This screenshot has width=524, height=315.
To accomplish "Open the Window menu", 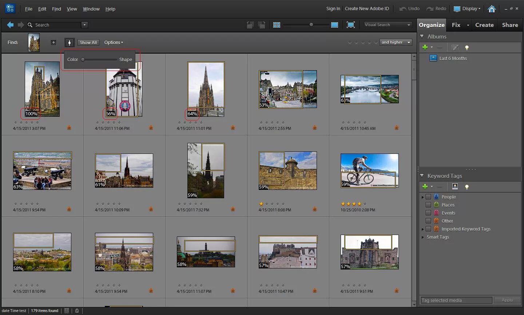I will [x=91, y=9].
